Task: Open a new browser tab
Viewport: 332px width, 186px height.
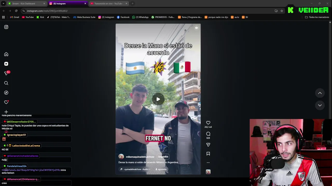Action: click(x=133, y=4)
